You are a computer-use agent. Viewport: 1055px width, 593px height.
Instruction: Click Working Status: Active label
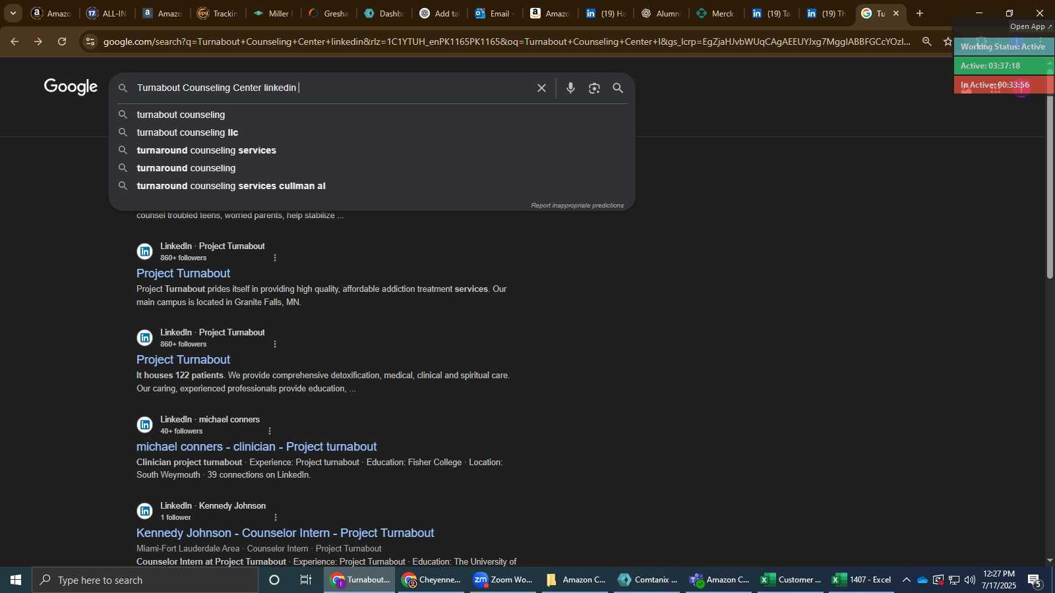tap(1003, 47)
